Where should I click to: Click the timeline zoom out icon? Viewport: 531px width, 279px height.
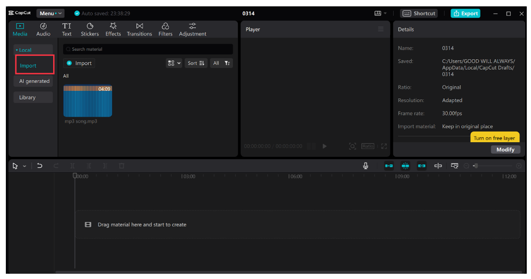[466, 166]
